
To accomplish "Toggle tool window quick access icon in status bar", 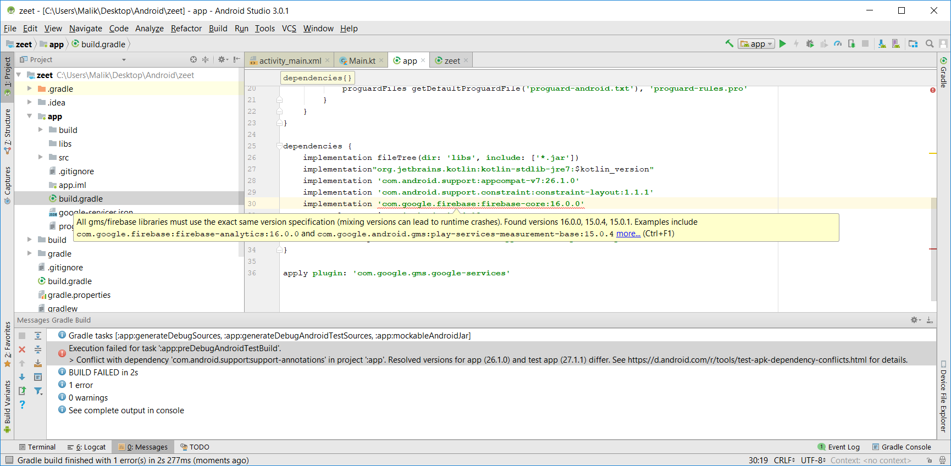I will (x=9, y=460).
